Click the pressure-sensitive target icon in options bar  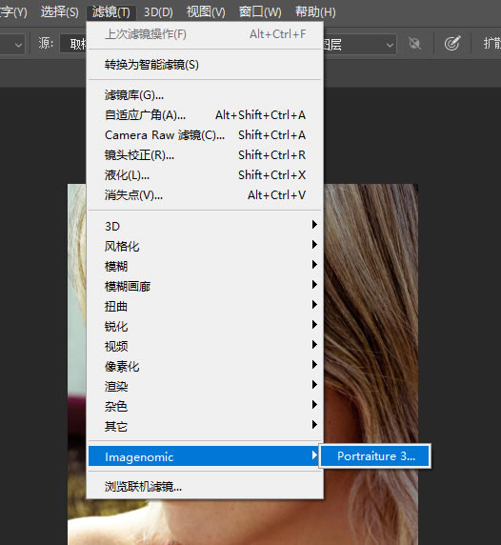452,44
